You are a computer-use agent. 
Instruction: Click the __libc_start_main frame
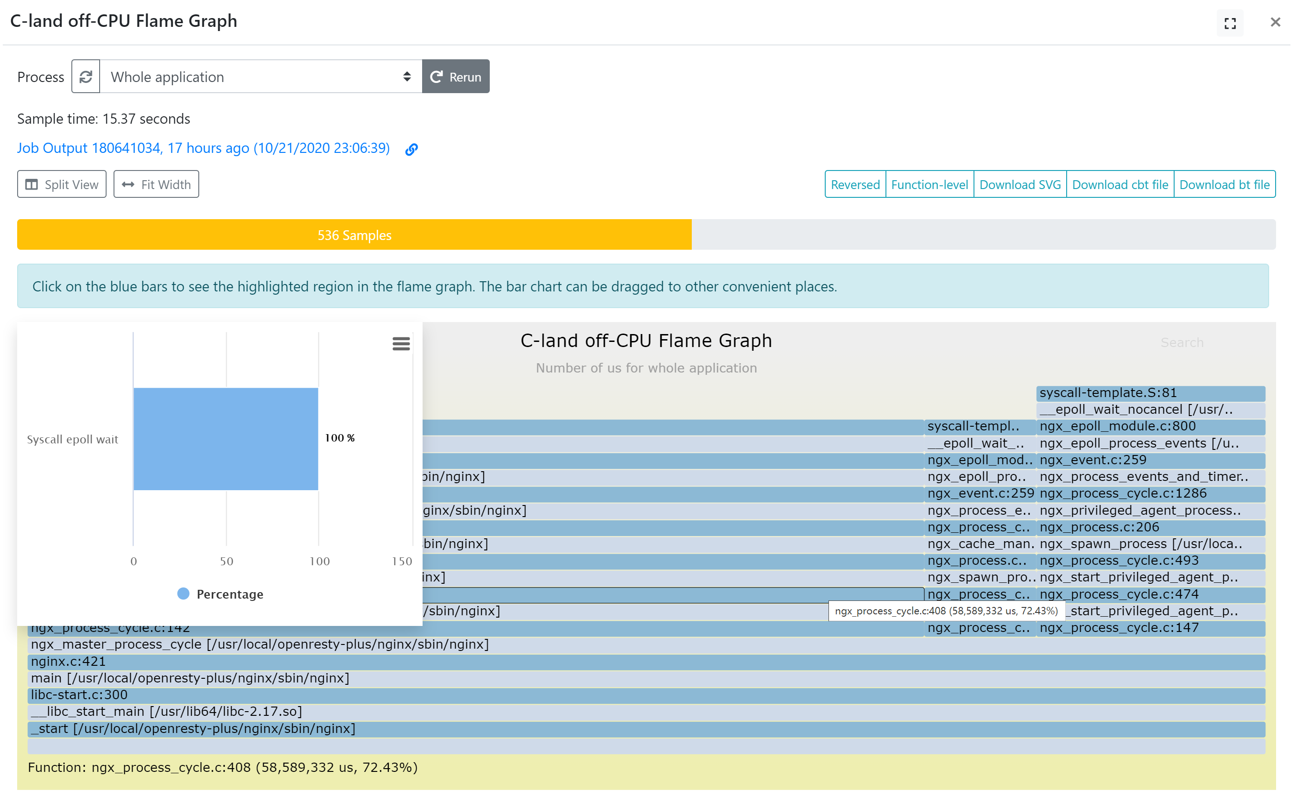646,712
